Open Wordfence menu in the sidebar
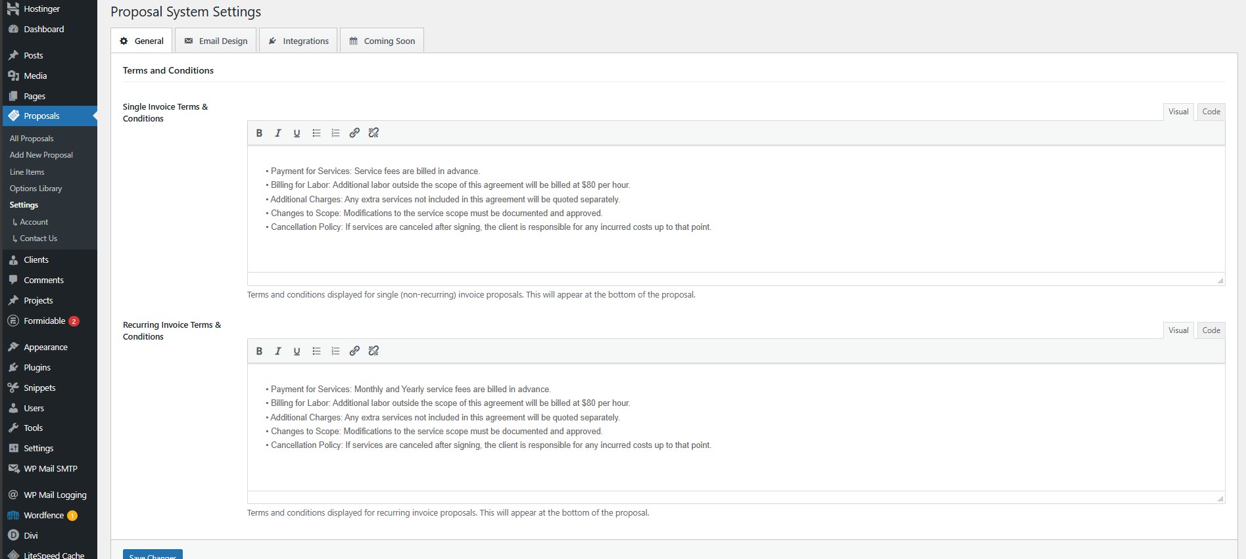Image resolution: width=1246 pixels, height=559 pixels. (43, 516)
